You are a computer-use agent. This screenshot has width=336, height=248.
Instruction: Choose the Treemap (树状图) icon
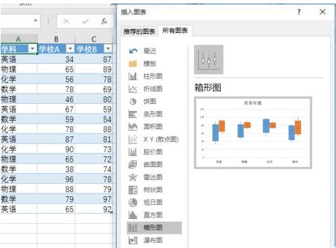point(133,190)
